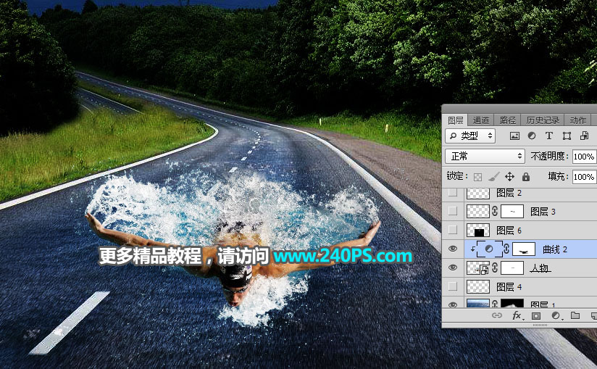This screenshot has width=597, height=369.
Task: Add a layer mask button
Action: pos(536,316)
